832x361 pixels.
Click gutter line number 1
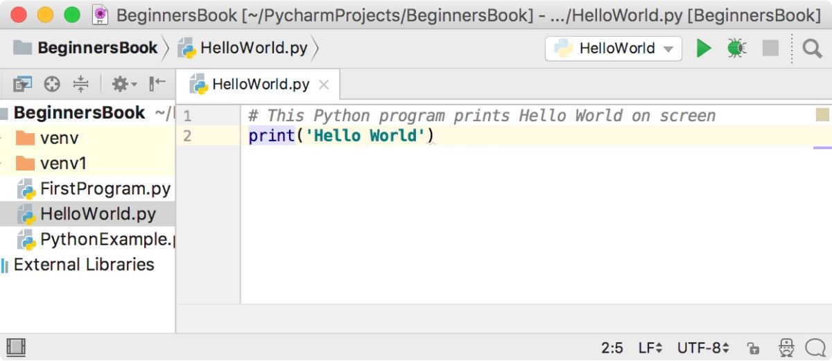[187, 116]
